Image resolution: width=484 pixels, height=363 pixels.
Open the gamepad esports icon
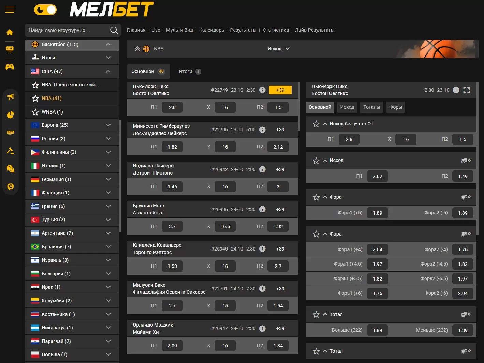pyautogui.click(x=10, y=66)
